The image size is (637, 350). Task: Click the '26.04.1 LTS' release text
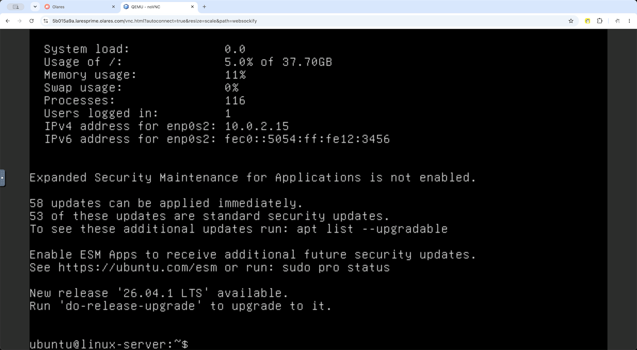click(x=163, y=293)
